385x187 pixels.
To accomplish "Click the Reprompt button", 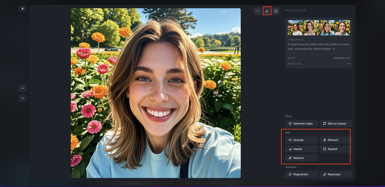I will pyautogui.click(x=336, y=174).
